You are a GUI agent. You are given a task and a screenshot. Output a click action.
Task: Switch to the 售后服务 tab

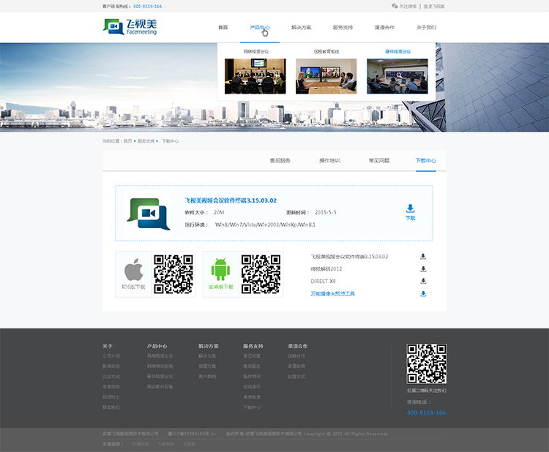pos(280,160)
